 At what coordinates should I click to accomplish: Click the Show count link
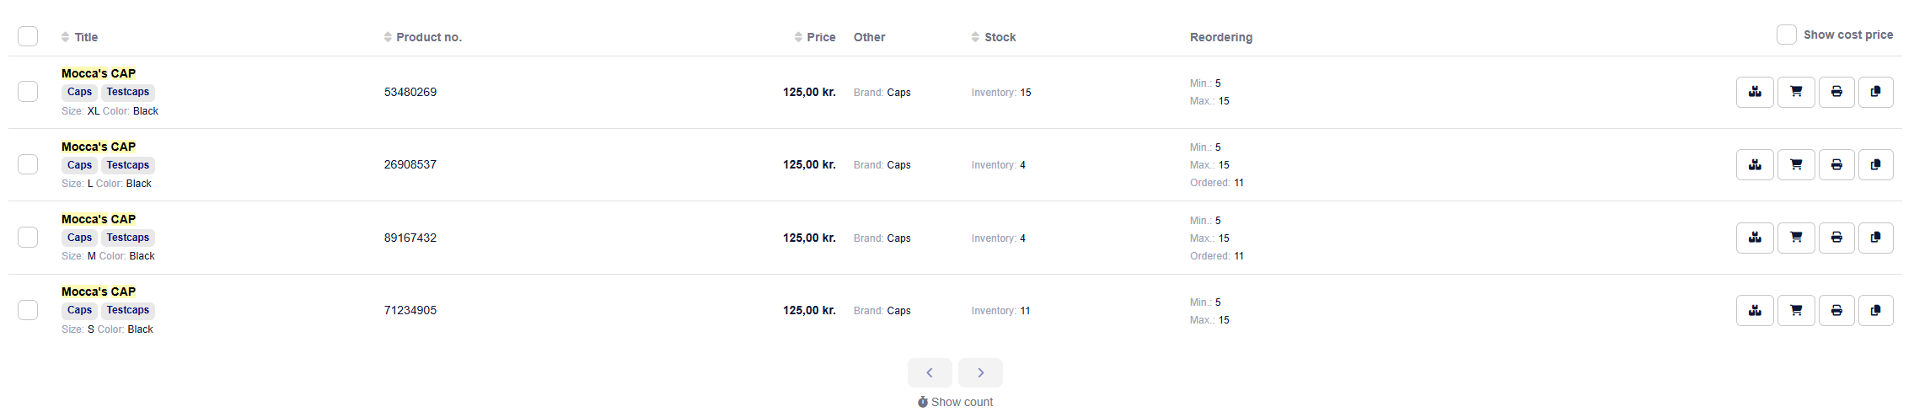(x=955, y=402)
